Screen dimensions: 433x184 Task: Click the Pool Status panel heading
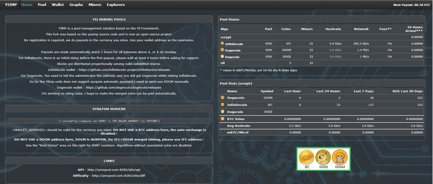tap(229, 19)
